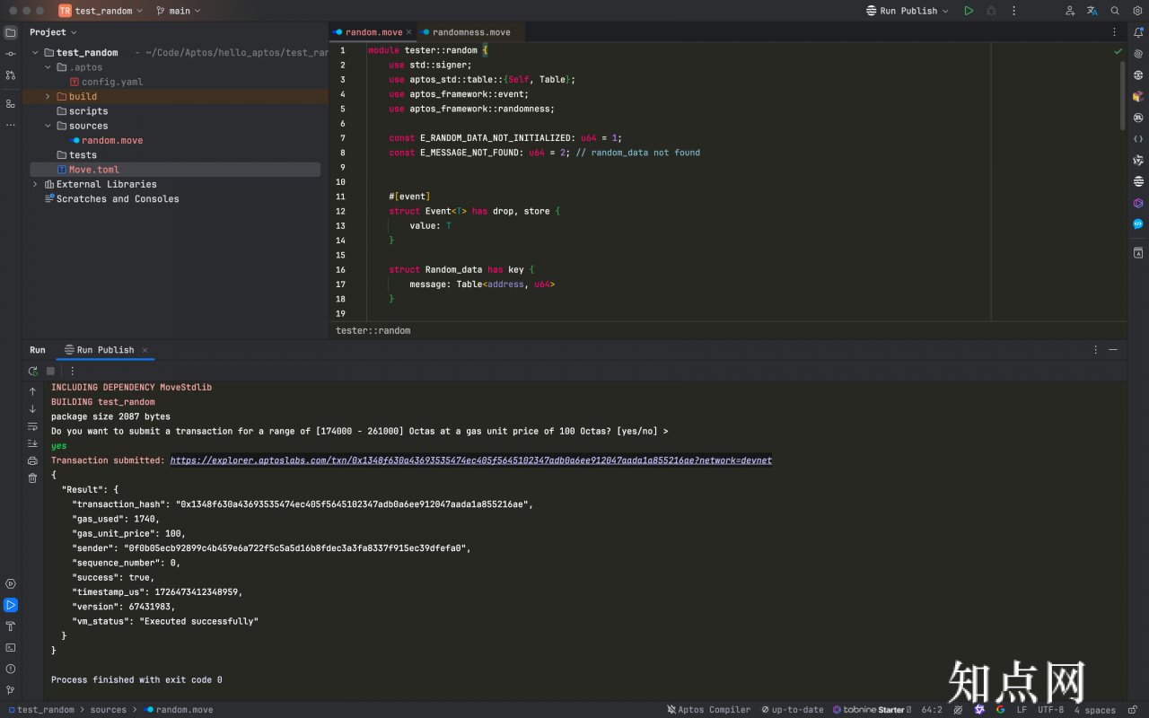Open Run panel options kebab menu

click(1096, 350)
